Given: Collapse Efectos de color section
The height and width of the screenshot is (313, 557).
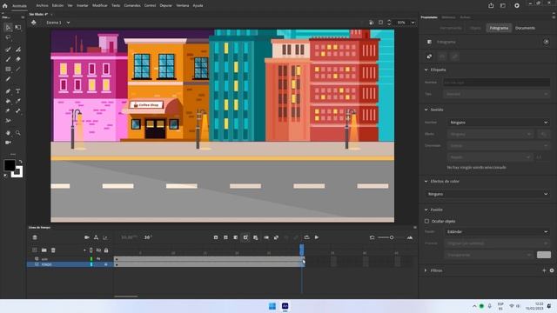Looking at the screenshot, I should tap(426, 182).
